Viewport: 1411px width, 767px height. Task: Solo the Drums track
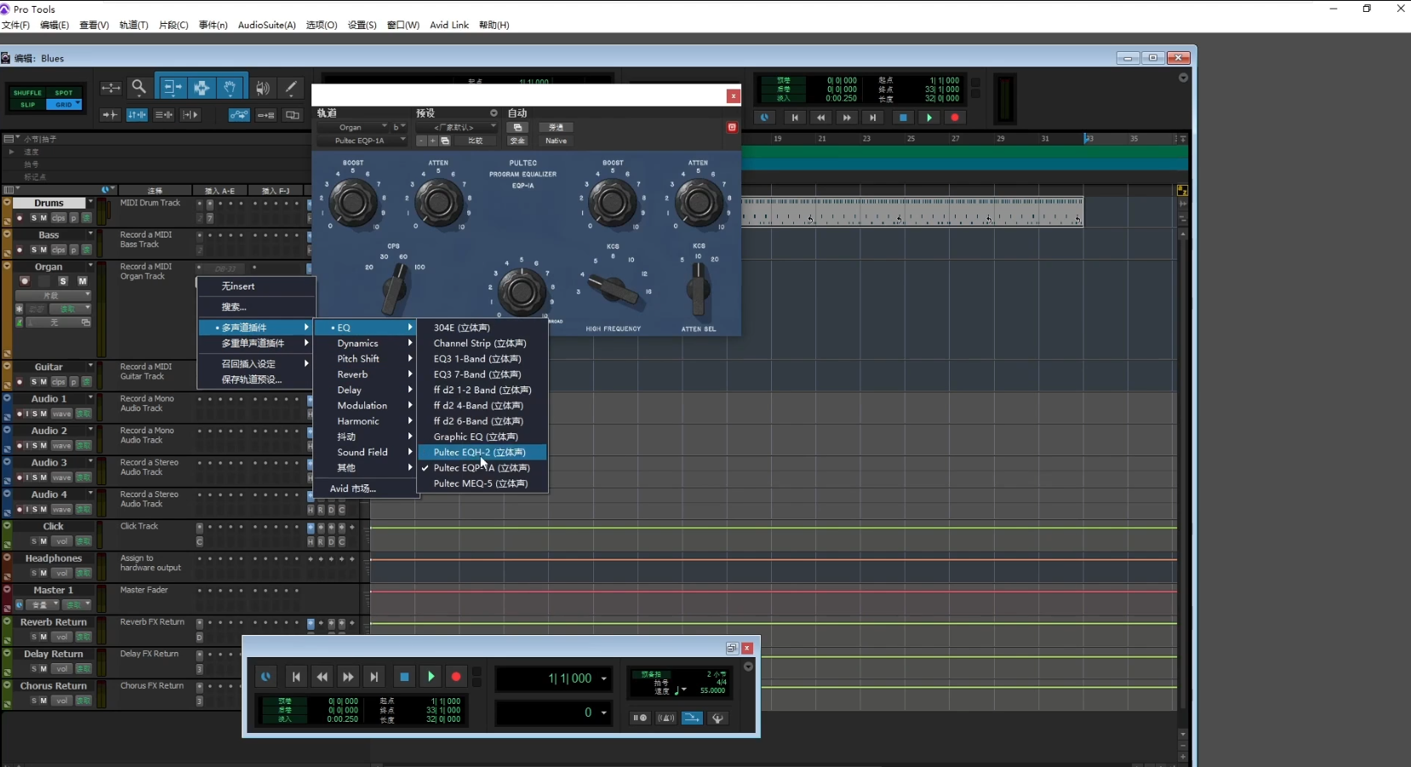click(x=33, y=218)
